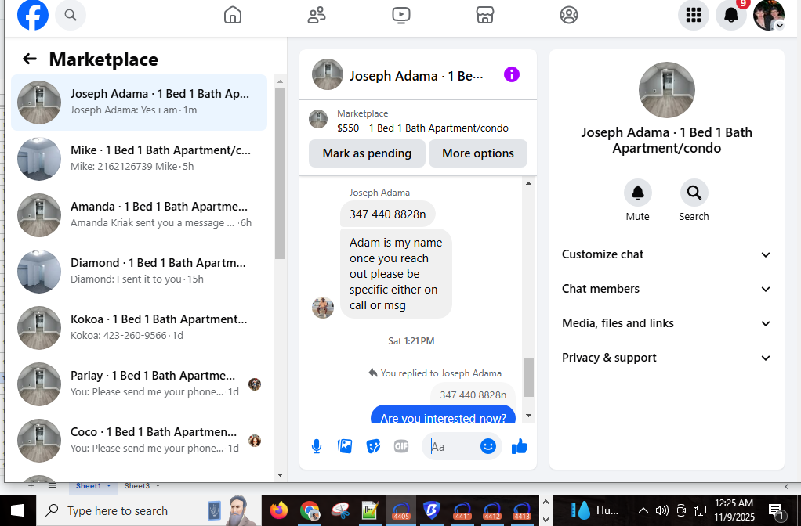Click the chat scroll up arrow
801x526 pixels.
(528, 183)
